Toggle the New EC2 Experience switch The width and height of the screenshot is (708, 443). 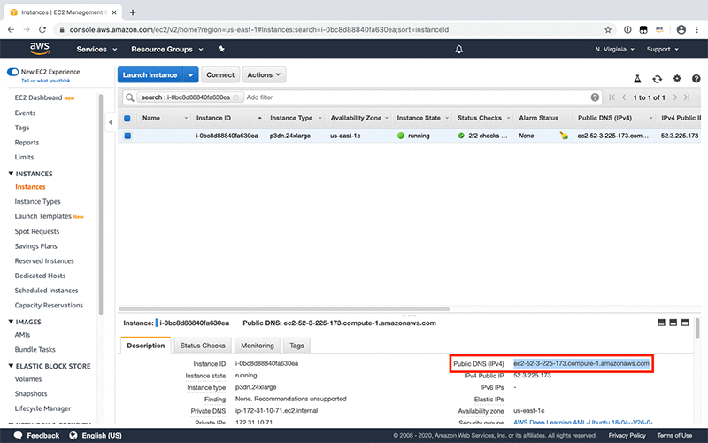tap(12, 72)
